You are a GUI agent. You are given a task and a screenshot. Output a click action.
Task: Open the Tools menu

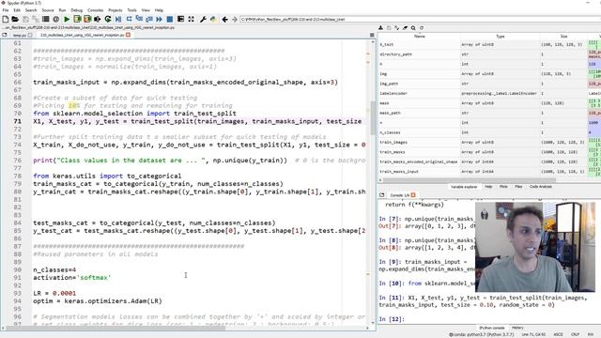point(131,10)
